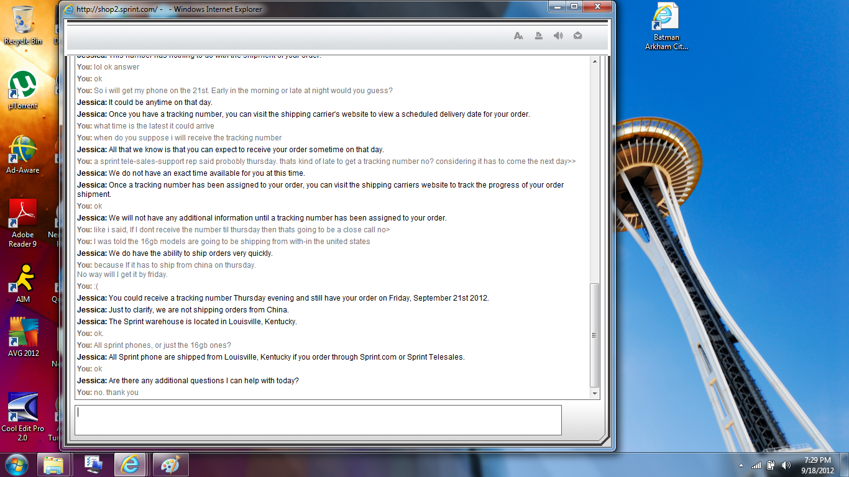Open the Recycle Bin desktop icon
849x477 pixels.
pyautogui.click(x=23, y=25)
